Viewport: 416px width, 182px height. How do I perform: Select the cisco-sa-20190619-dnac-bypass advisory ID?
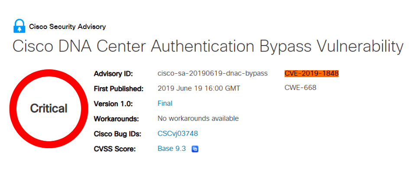212,73
